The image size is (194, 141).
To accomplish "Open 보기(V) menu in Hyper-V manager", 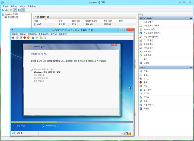I will click(22, 6).
